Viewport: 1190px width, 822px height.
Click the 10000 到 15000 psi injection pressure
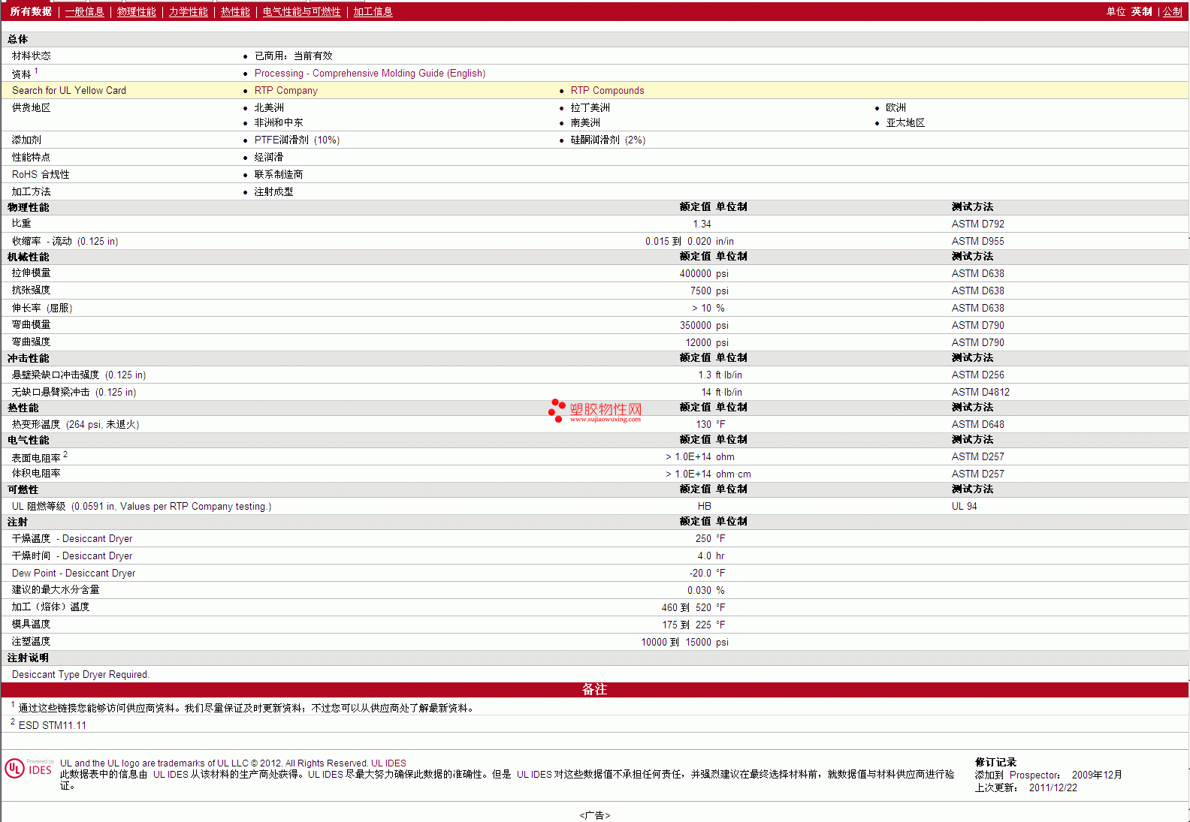[x=684, y=643]
